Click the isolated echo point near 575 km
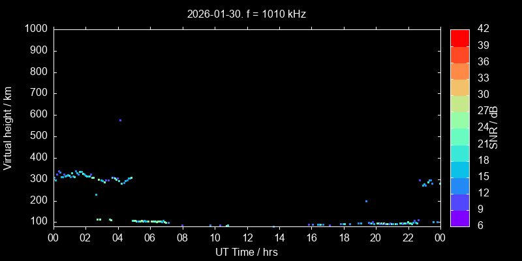The height and width of the screenshot is (261, 522). 120,120
